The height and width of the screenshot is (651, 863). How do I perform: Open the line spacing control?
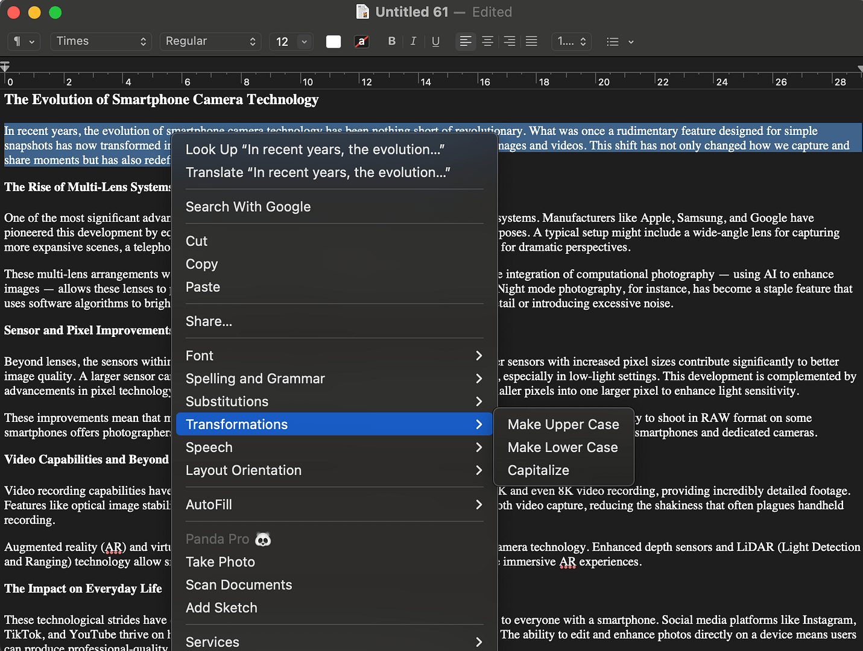tap(571, 42)
